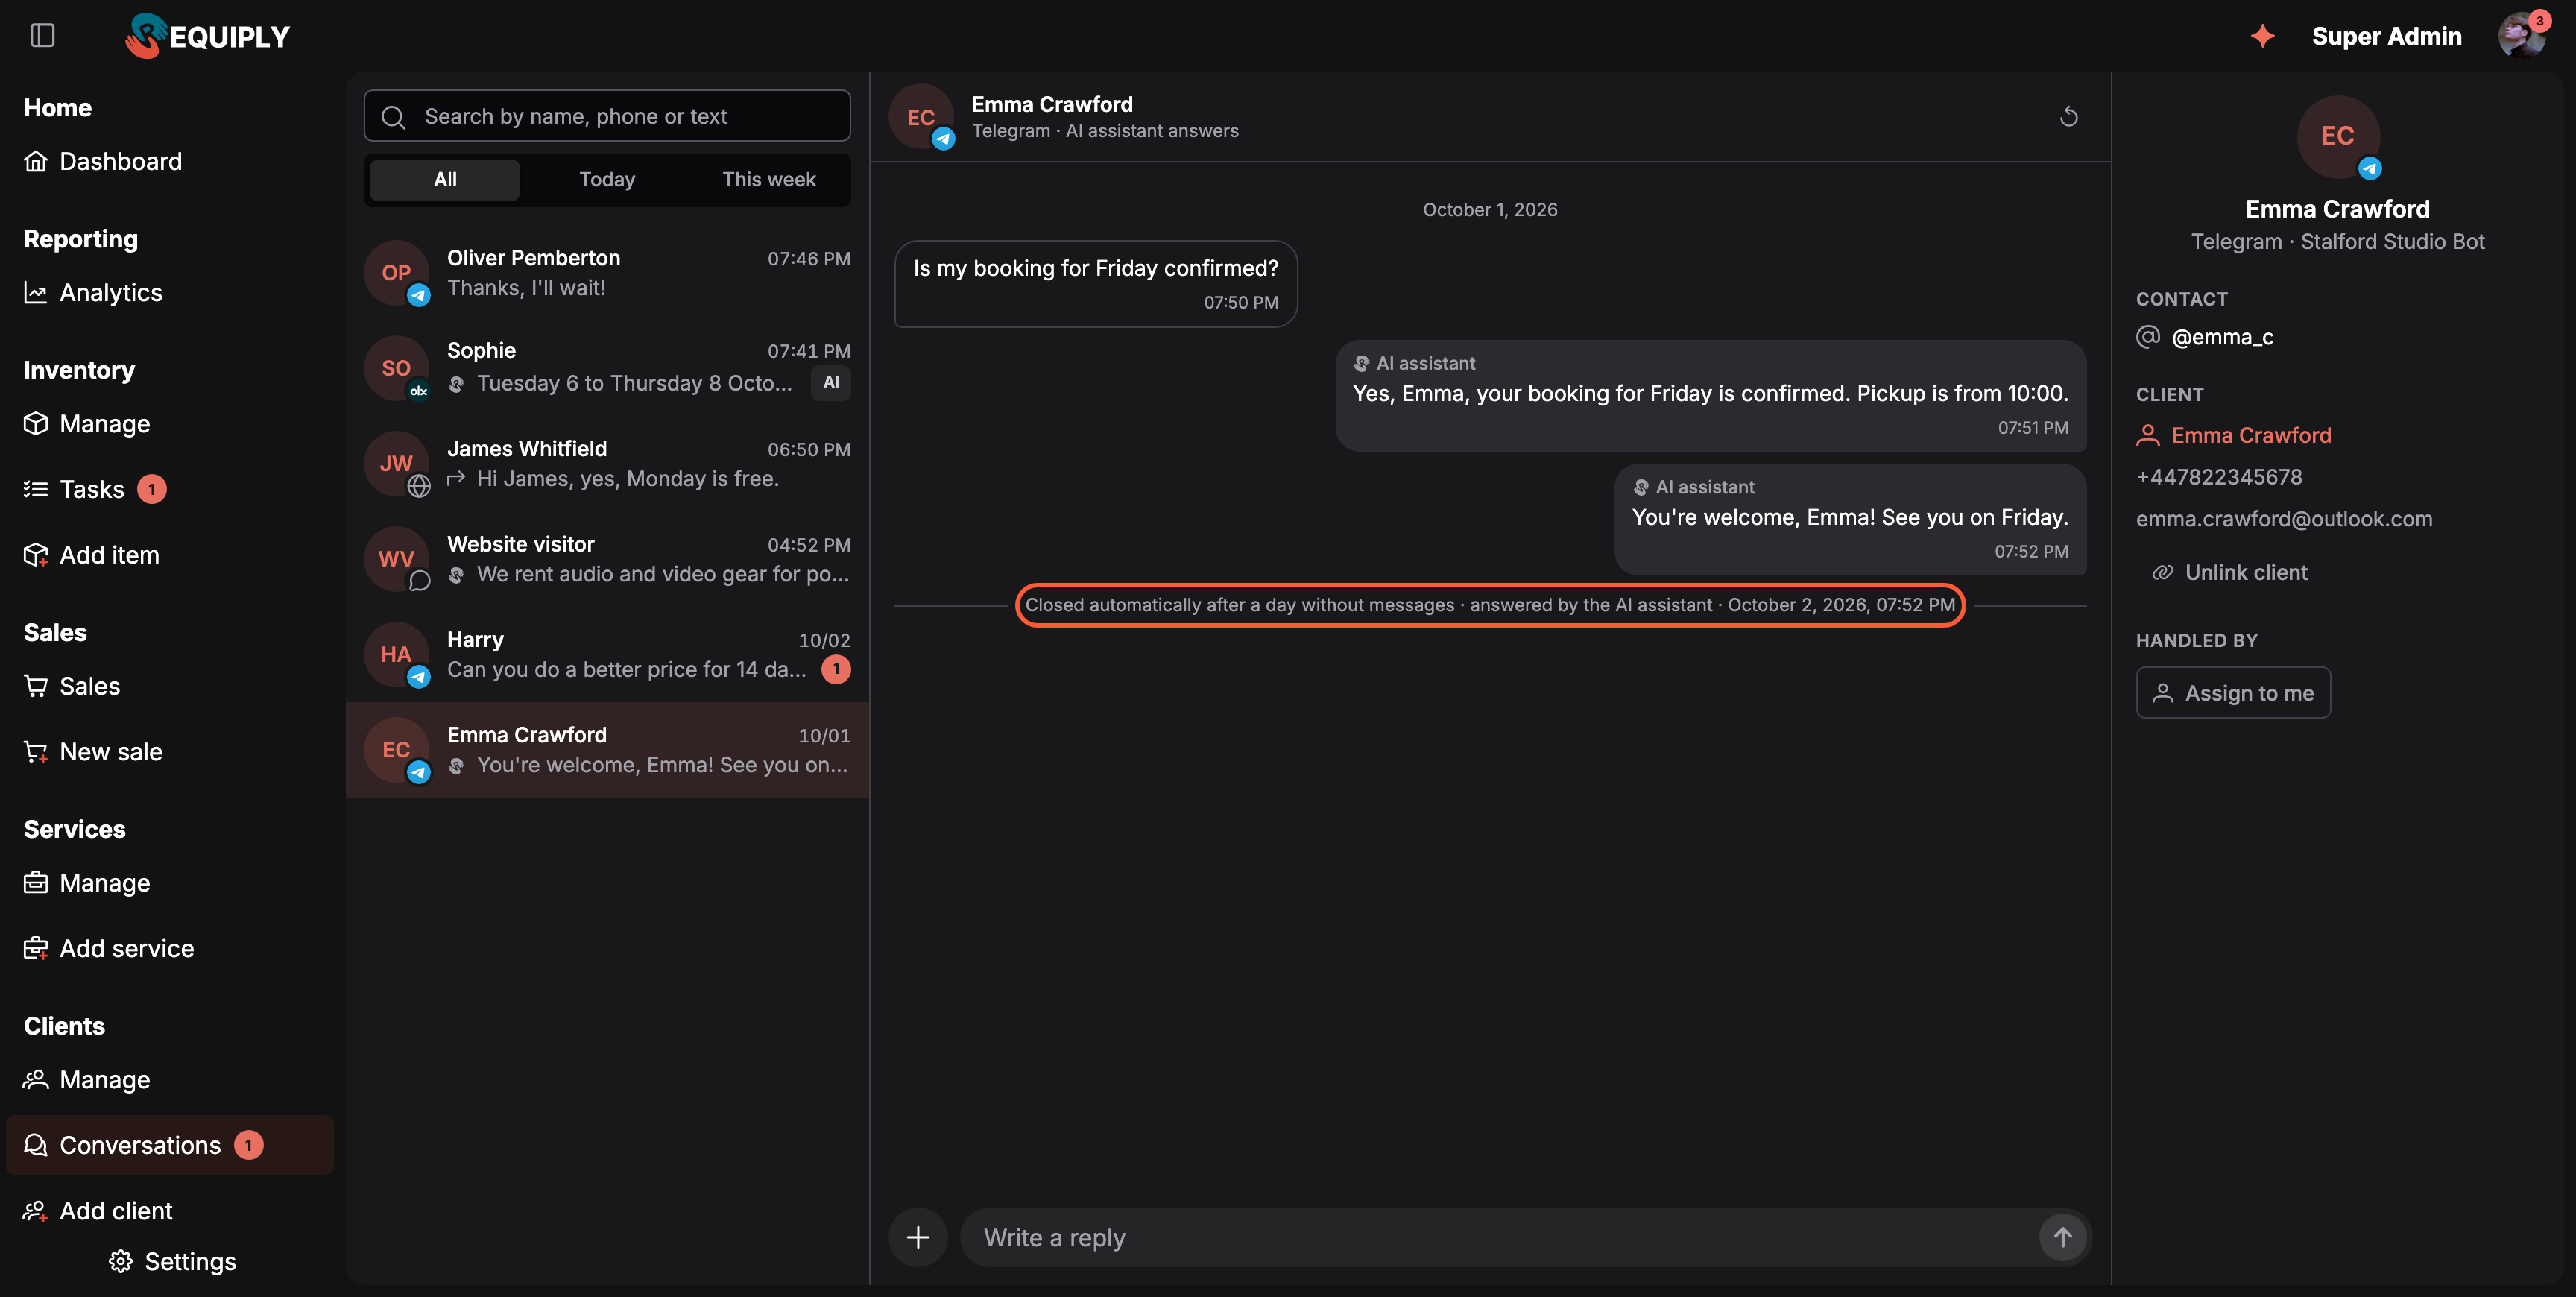Switch to the Today filter tab

pyautogui.click(x=607, y=180)
